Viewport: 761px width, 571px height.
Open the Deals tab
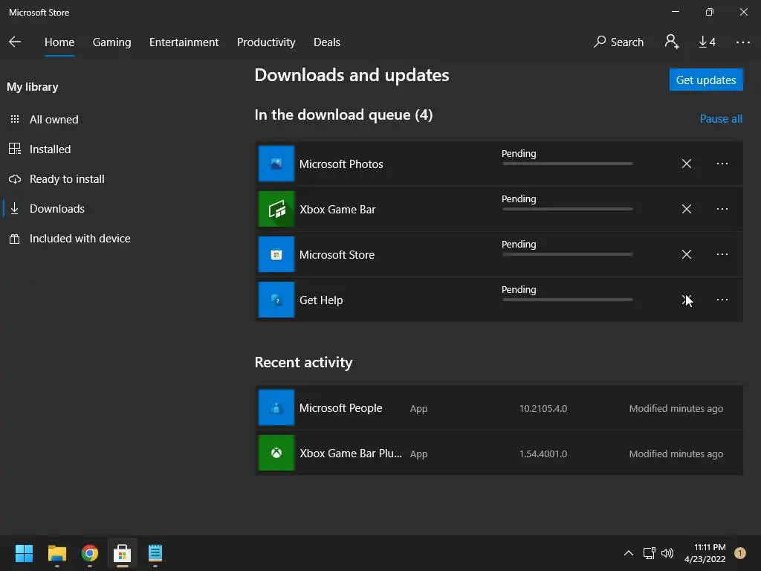(x=327, y=42)
